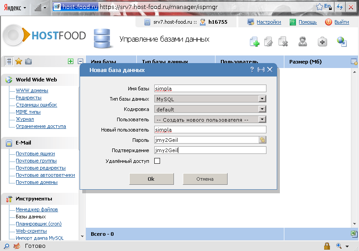Expand all menu sections with plus icon
The width and height of the screenshot is (359, 251).
(71, 61)
